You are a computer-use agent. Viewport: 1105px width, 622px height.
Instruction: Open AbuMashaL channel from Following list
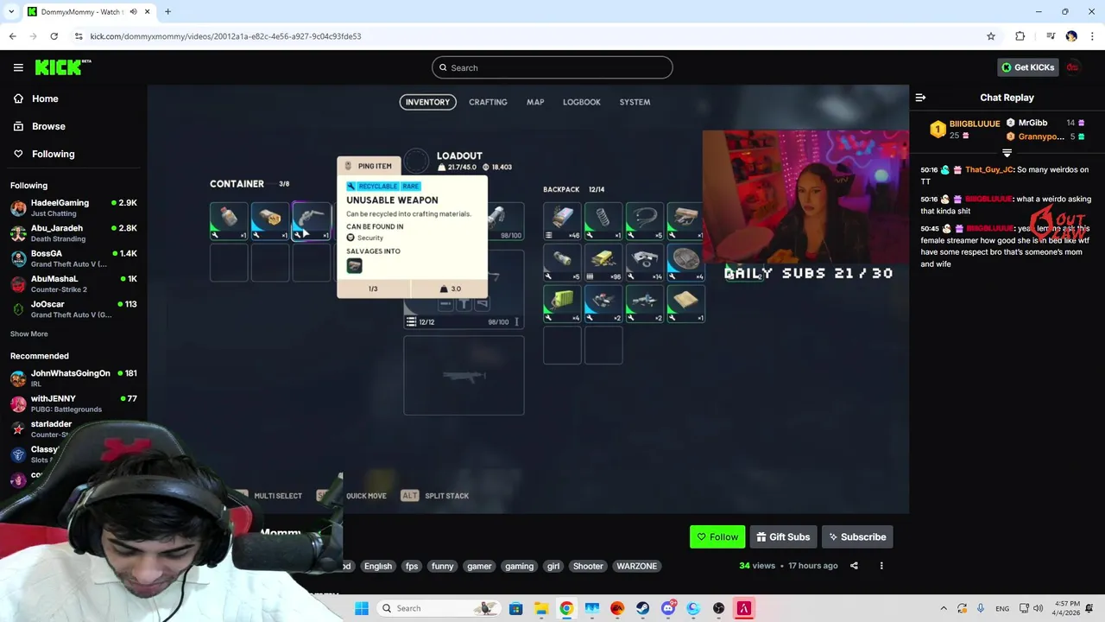tap(73, 283)
